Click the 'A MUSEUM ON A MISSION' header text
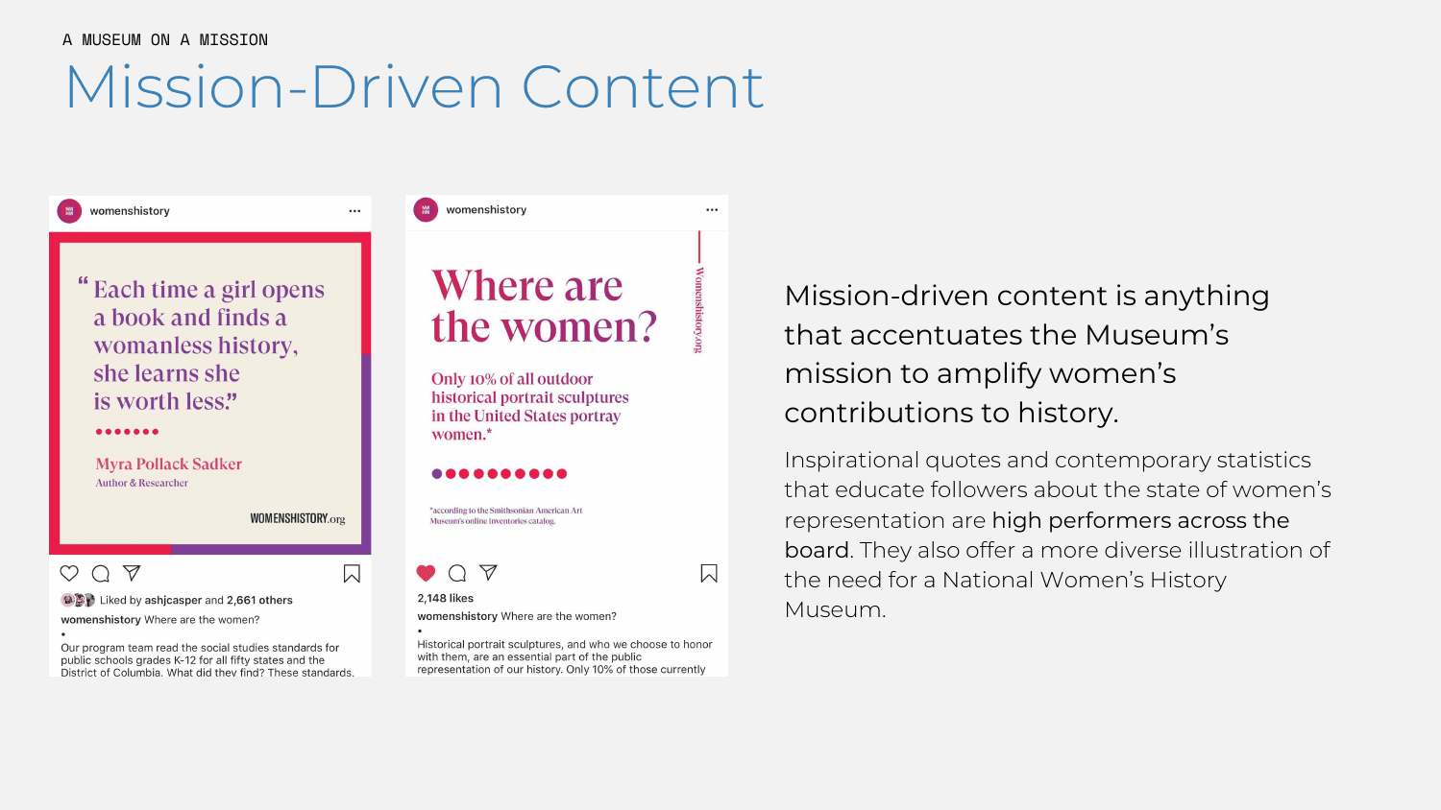 point(165,39)
